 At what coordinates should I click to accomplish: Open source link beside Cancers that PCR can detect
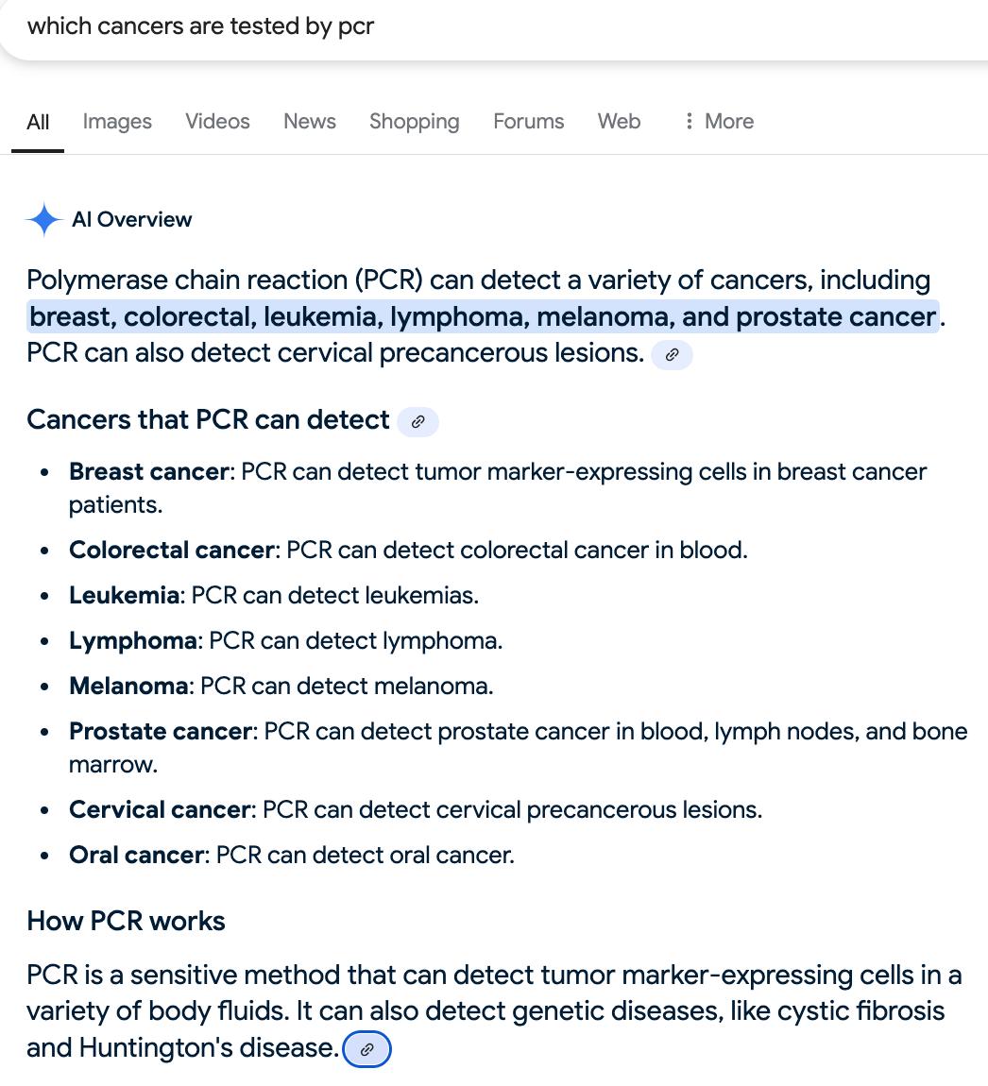point(417,422)
